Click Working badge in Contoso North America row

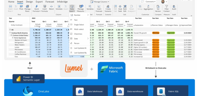tap(156, 33)
